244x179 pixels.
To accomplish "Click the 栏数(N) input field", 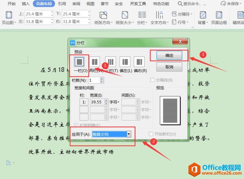I will click(x=94, y=80).
